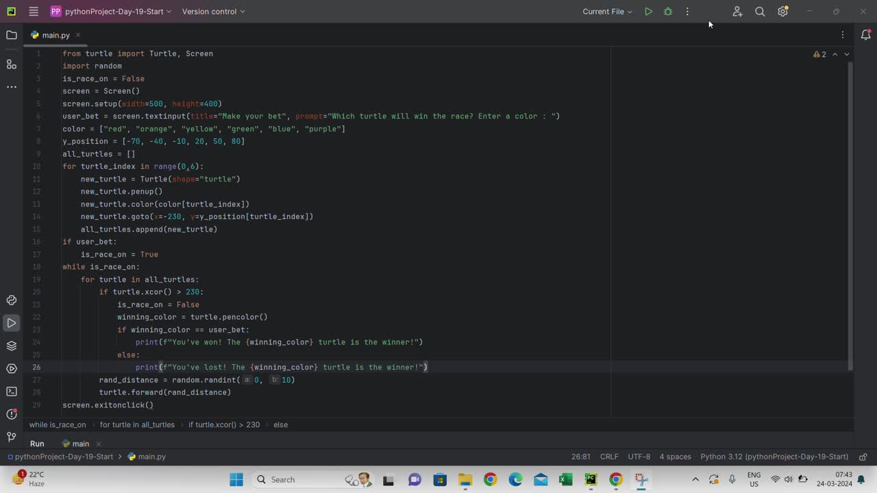Image resolution: width=877 pixels, height=493 pixels.
Task: Show hidden system tray icons chevron
Action: pyautogui.click(x=695, y=479)
